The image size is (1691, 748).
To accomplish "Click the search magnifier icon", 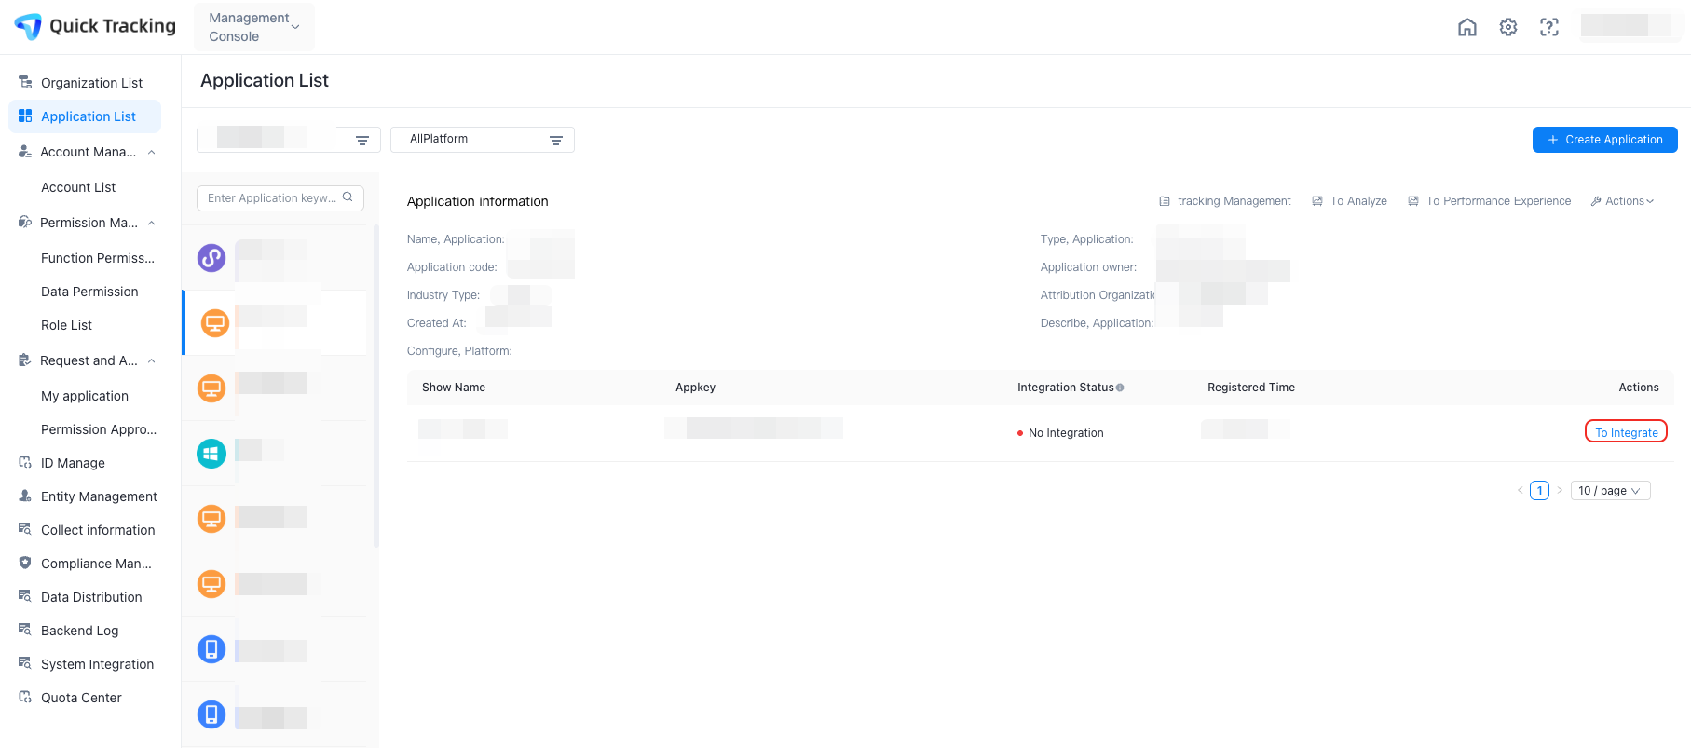I will point(348,197).
